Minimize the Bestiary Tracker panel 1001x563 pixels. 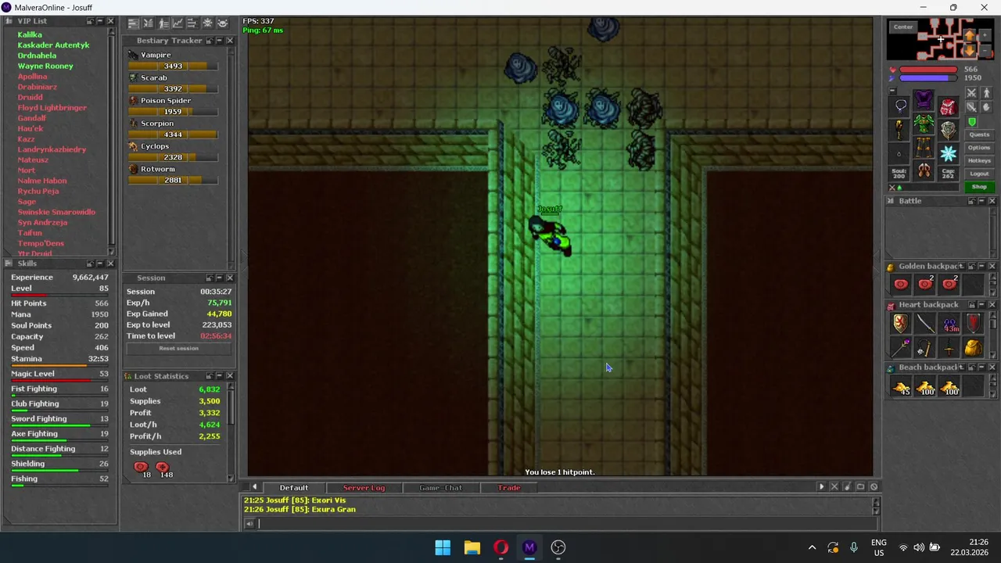[x=219, y=40]
